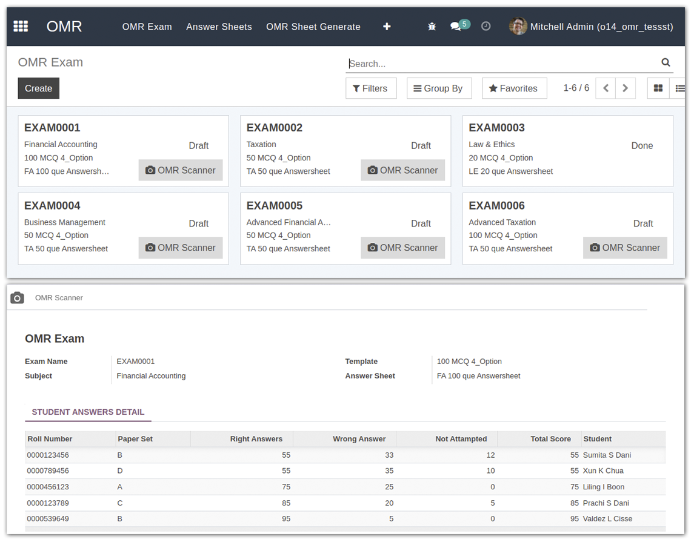
Task: Open the Answer Sheets menu
Action: tap(219, 27)
